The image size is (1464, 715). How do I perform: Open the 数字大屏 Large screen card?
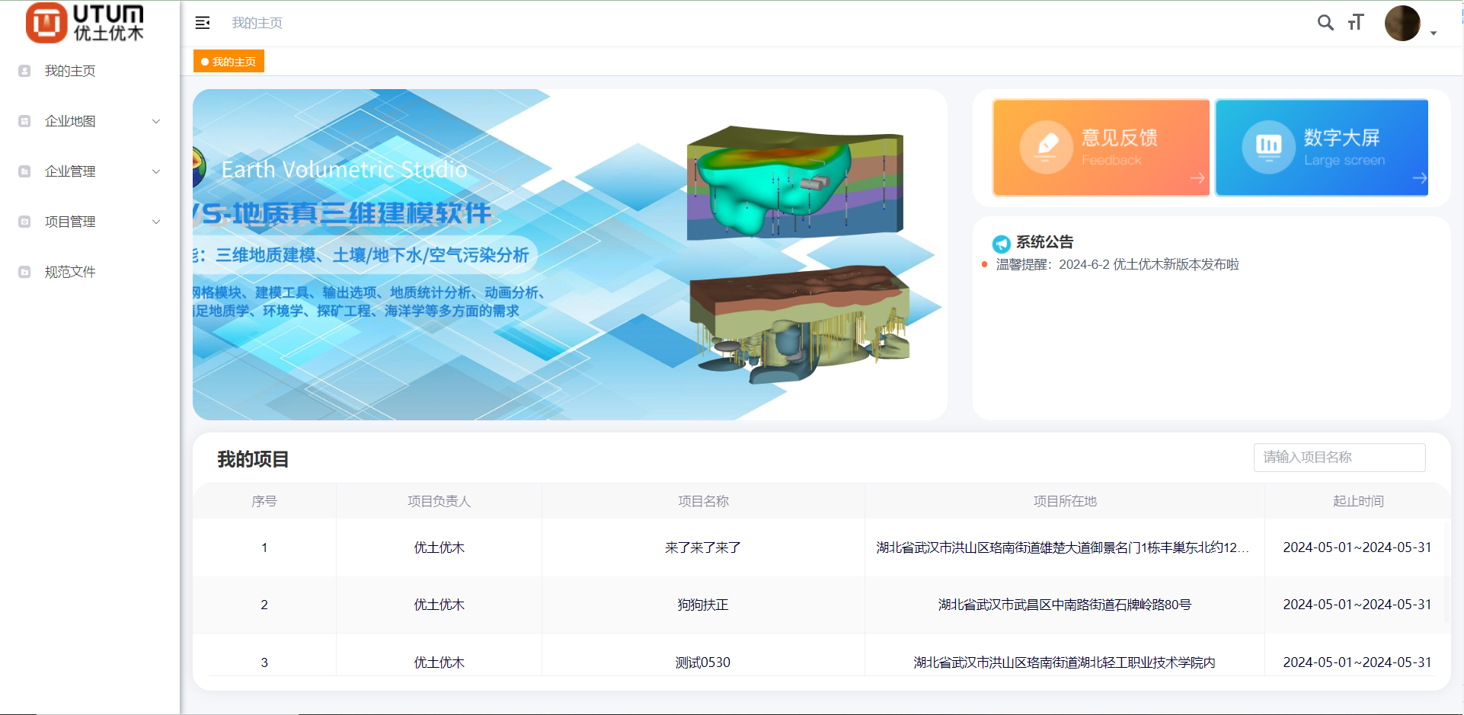[1322, 148]
